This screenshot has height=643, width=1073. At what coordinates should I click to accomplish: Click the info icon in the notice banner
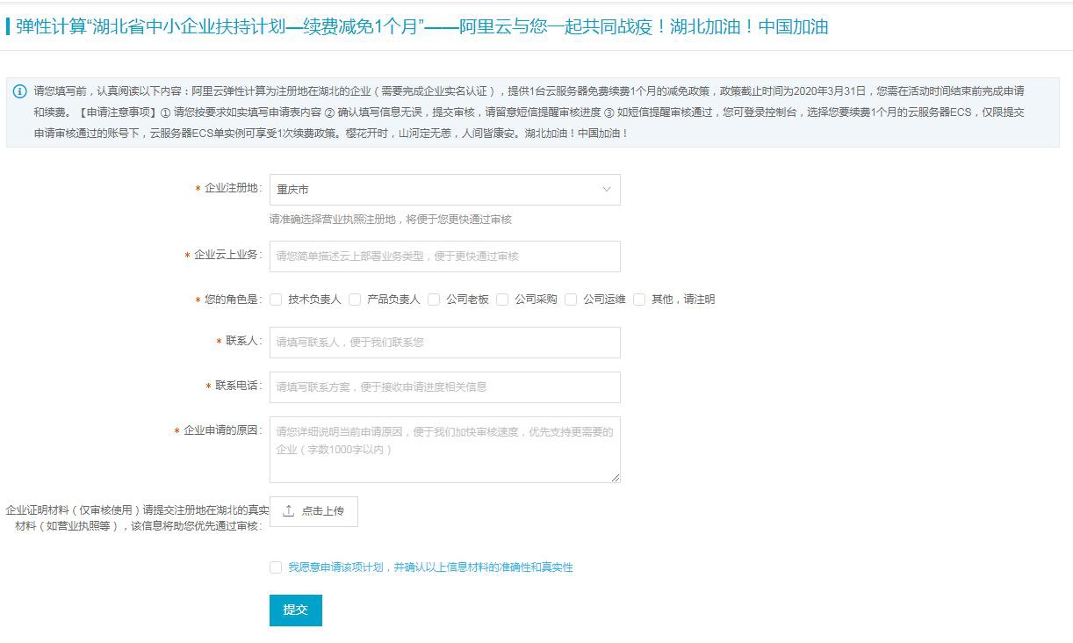[20, 91]
